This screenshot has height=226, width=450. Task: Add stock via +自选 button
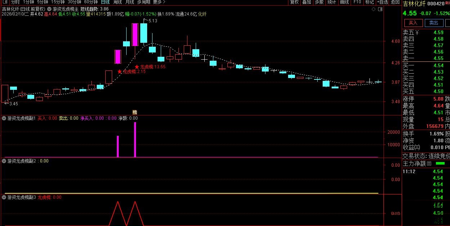(x=382, y=2)
